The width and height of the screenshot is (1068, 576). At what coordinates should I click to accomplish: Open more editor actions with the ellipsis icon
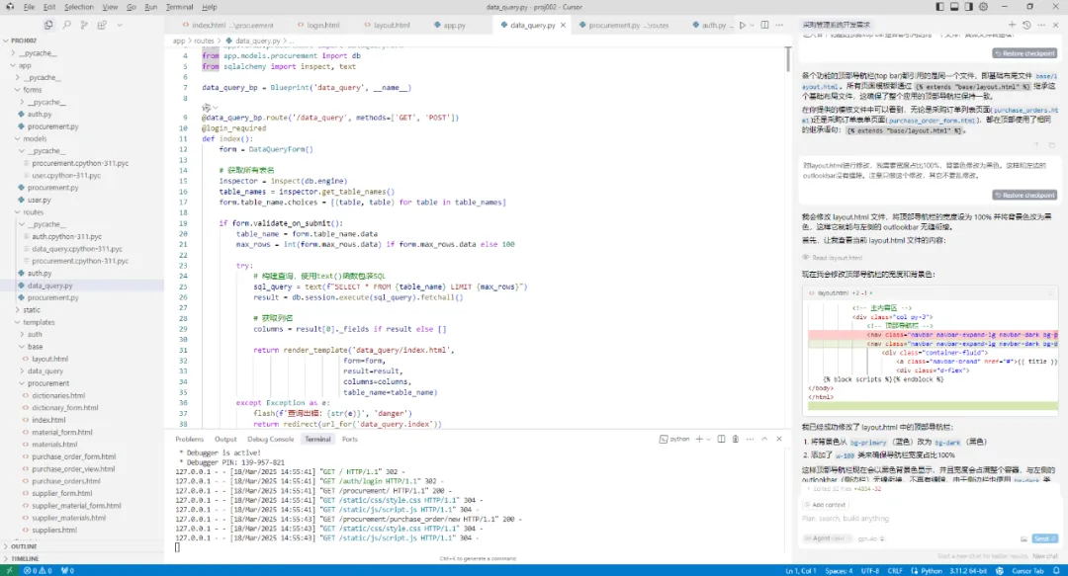pos(778,25)
